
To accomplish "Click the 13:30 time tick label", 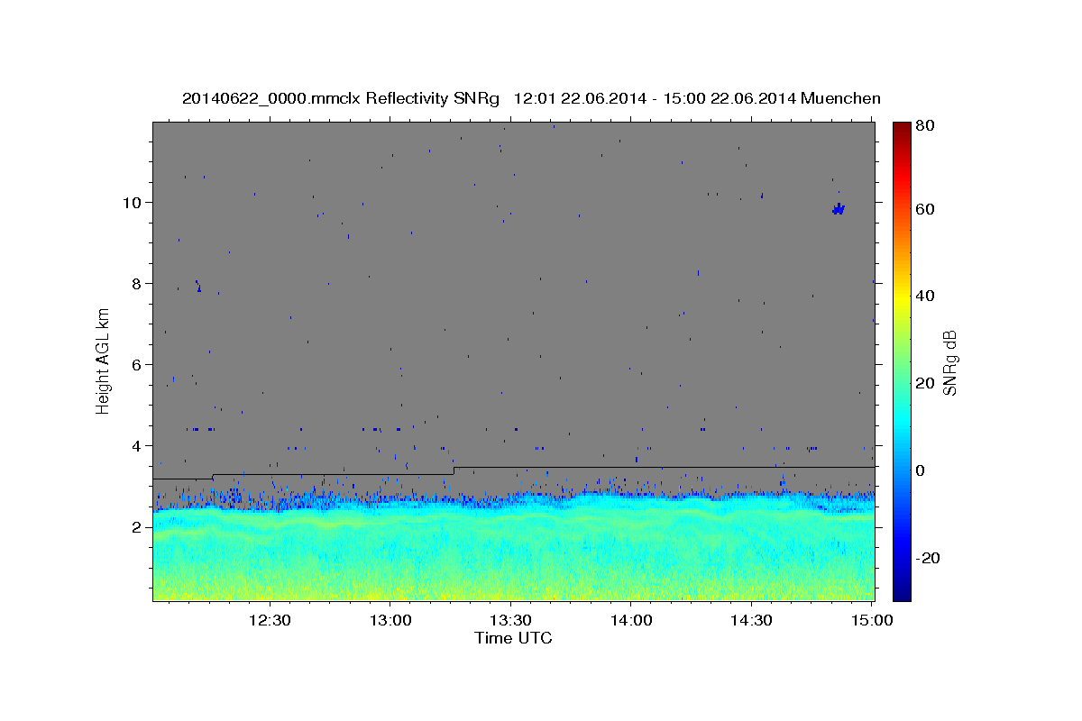I will pos(510,620).
